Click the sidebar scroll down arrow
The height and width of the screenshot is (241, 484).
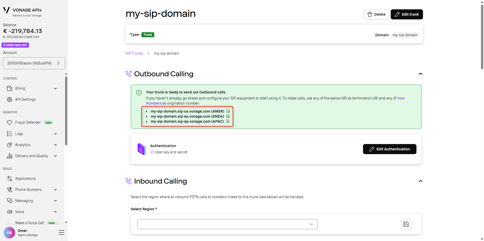(66, 223)
